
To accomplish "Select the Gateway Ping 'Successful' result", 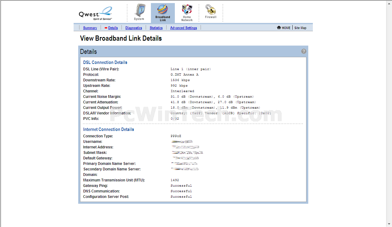I will click(181, 186).
